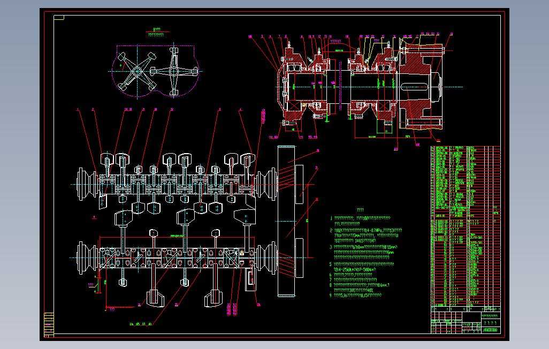Click technical note 8 mentioning 0.6mm
This screenshot has width=549, height=349.
[x=360, y=287]
